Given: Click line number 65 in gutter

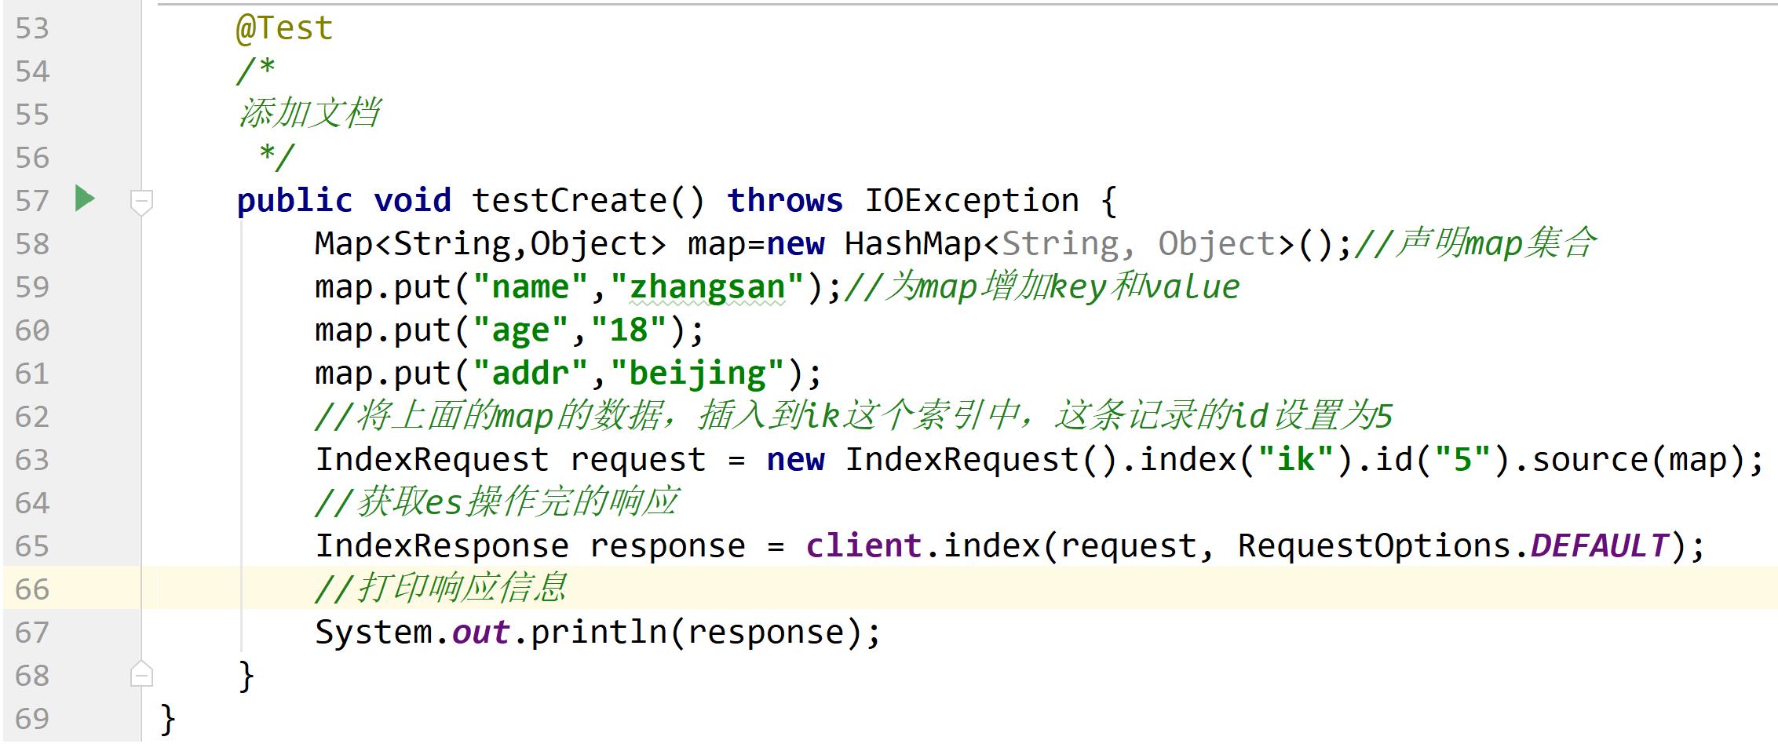Looking at the screenshot, I should [32, 547].
